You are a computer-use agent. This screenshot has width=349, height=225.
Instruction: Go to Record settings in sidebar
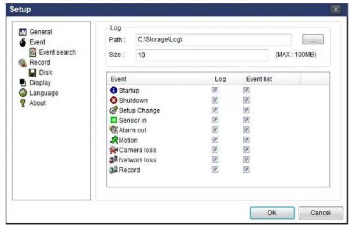click(x=39, y=63)
